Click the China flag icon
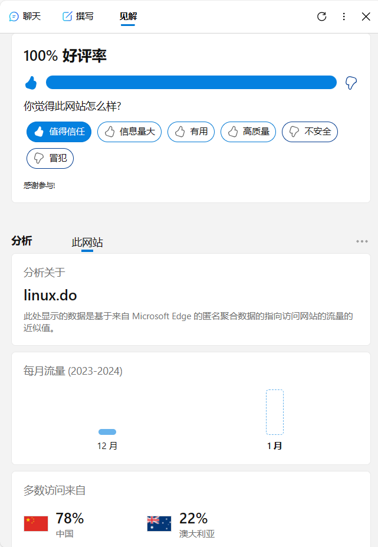Image resolution: width=378 pixels, height=547 pixels. click(x=36, y=523)
